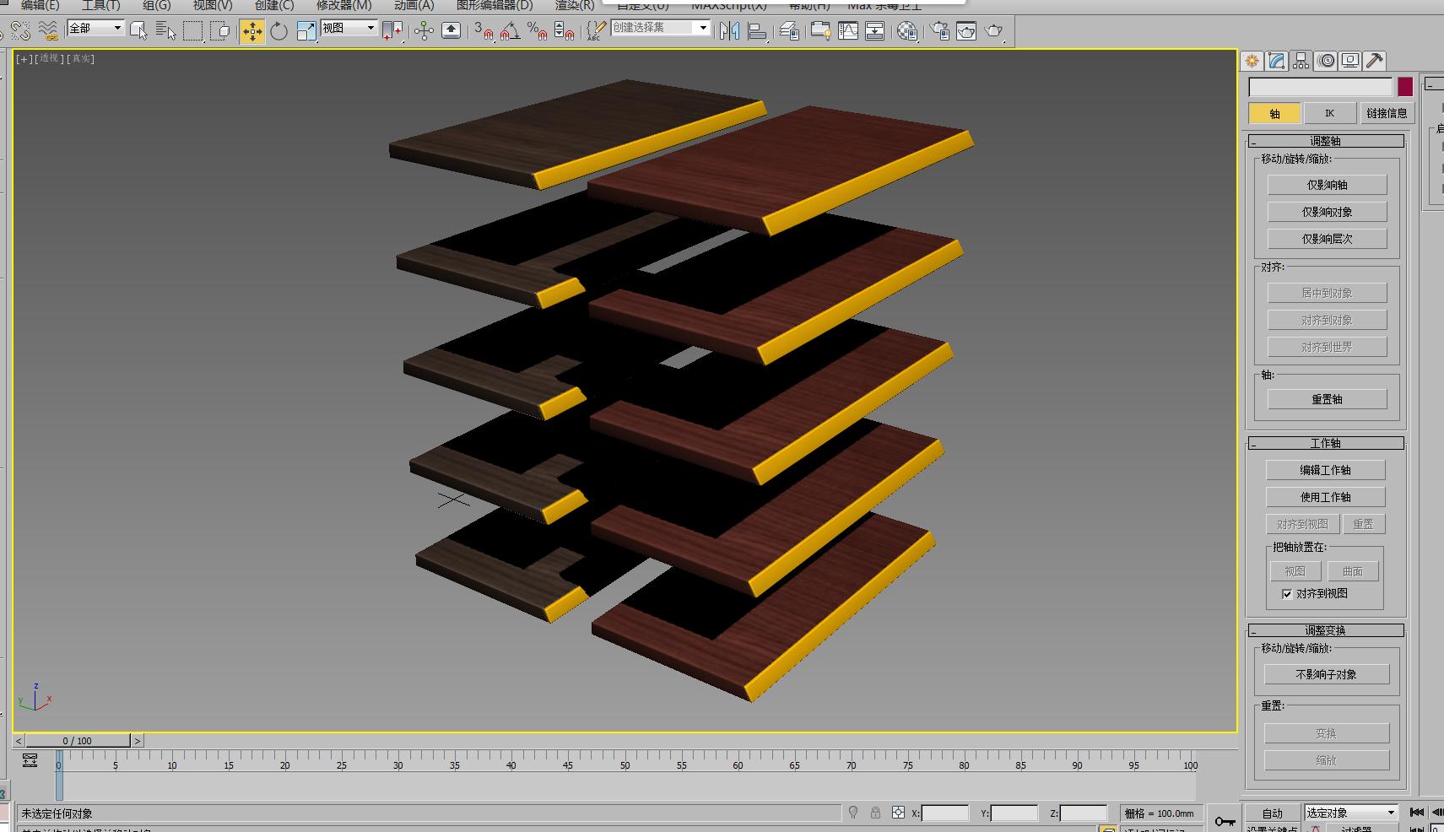This screenshot has height=832, width=1444.
Task: Open the Modify command panel
Action: click(x=1276, y=61)
